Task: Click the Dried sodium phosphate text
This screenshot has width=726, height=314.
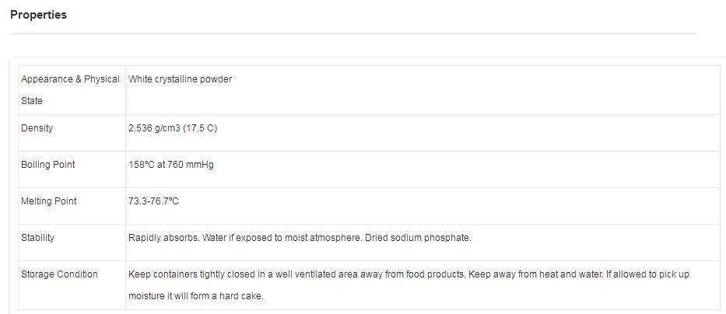Action: pyautogui.click(x=418, y=238)
